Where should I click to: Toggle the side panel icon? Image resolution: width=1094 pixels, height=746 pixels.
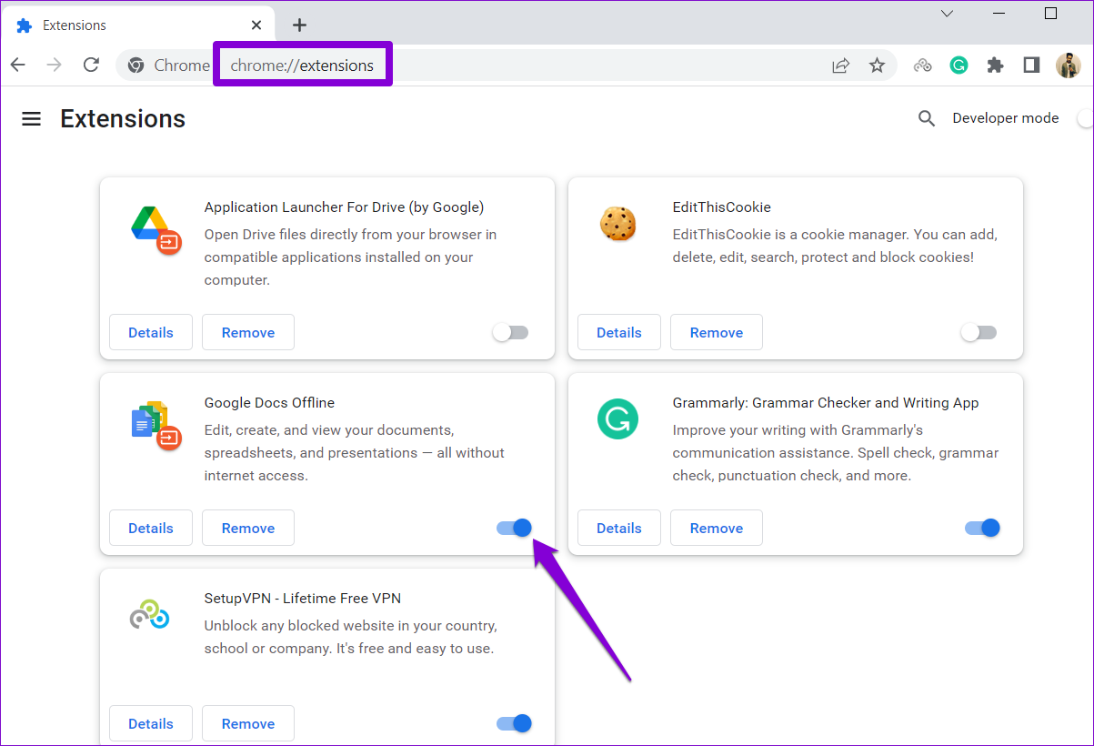click(x=1031, y=66)
